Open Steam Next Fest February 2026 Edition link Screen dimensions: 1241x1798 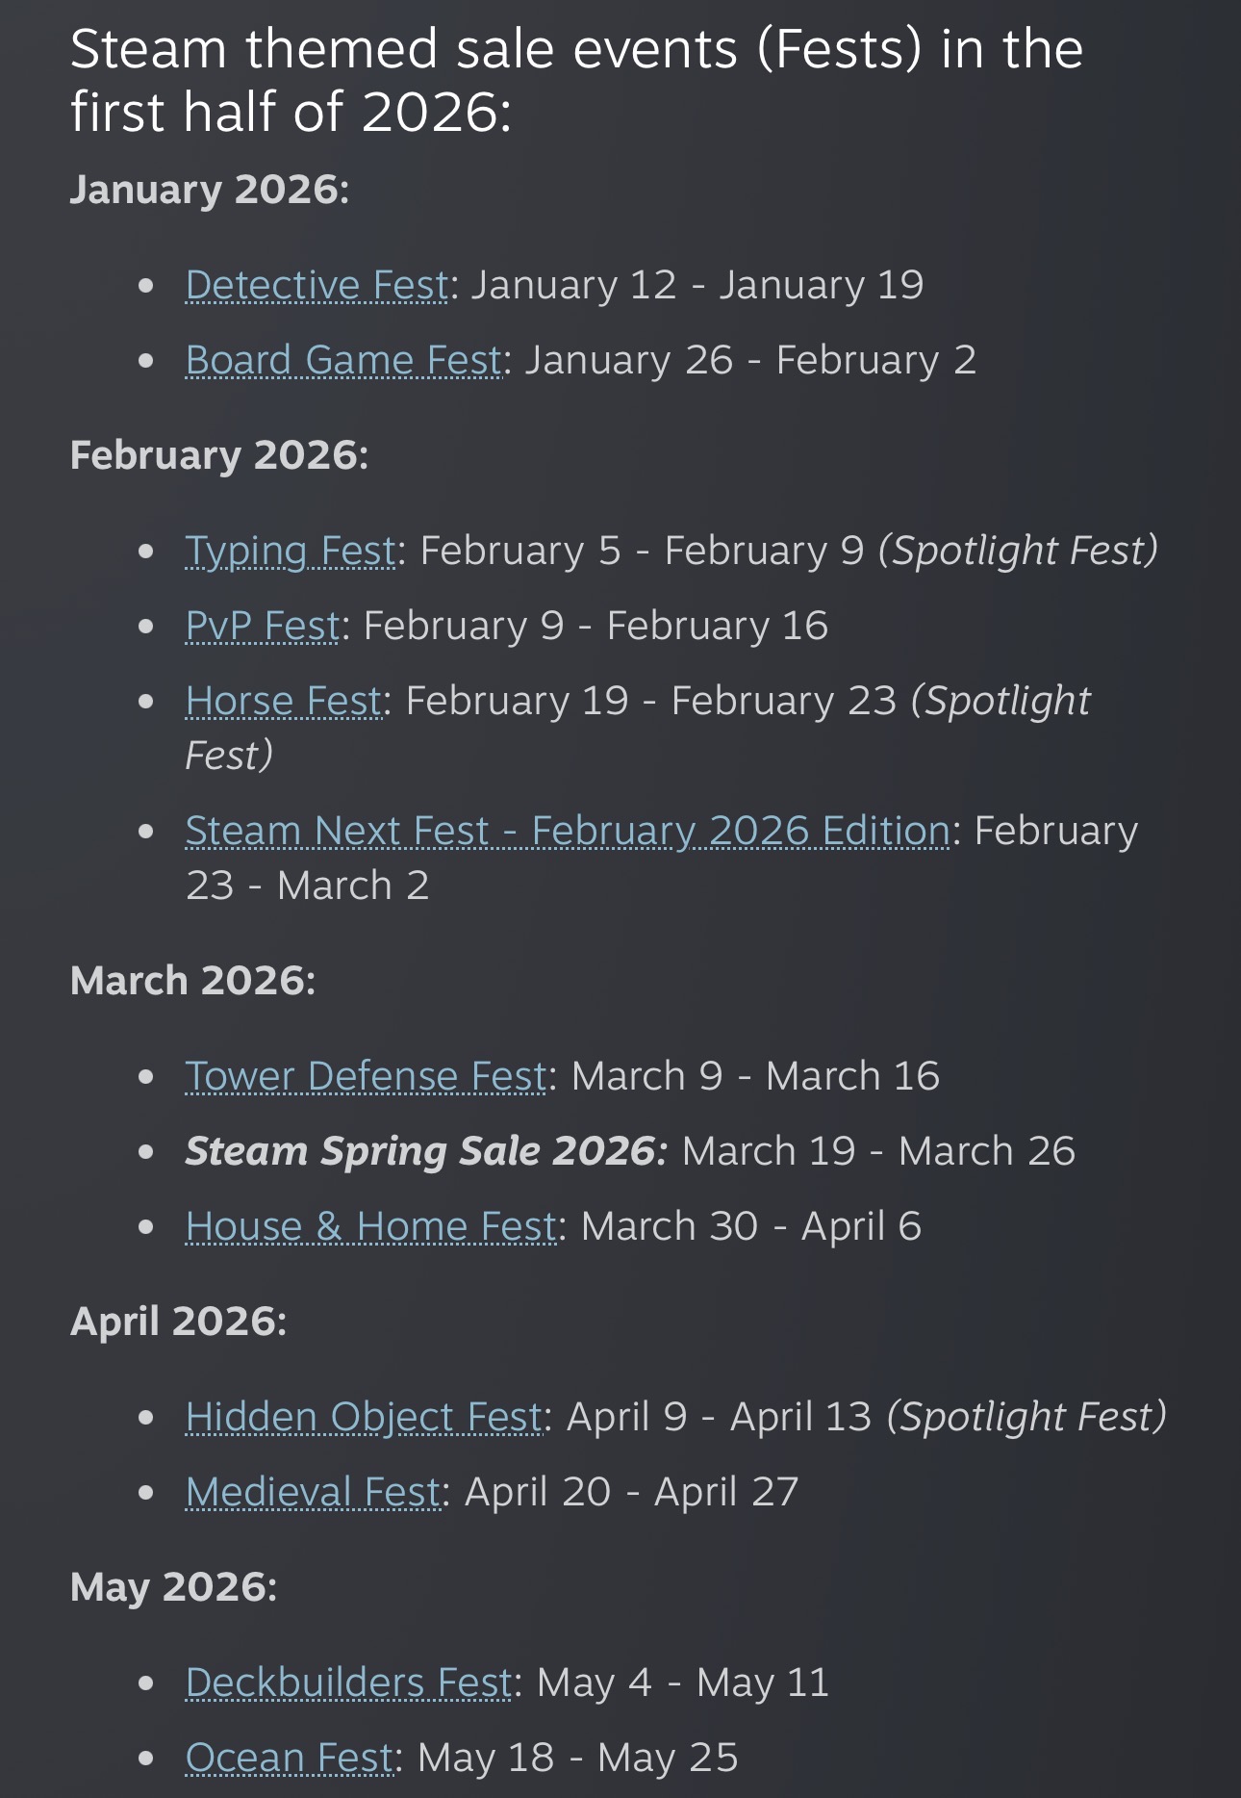(x=568, y=831)
